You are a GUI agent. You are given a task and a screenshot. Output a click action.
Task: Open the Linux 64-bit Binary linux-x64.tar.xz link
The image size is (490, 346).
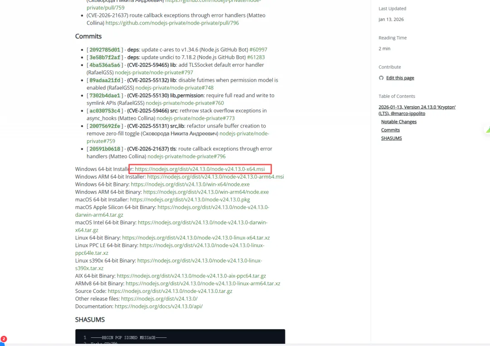(196, 238)
